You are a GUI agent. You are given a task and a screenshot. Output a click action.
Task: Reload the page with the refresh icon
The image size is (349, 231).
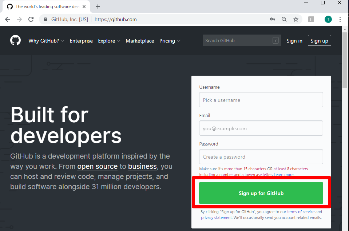31,19
